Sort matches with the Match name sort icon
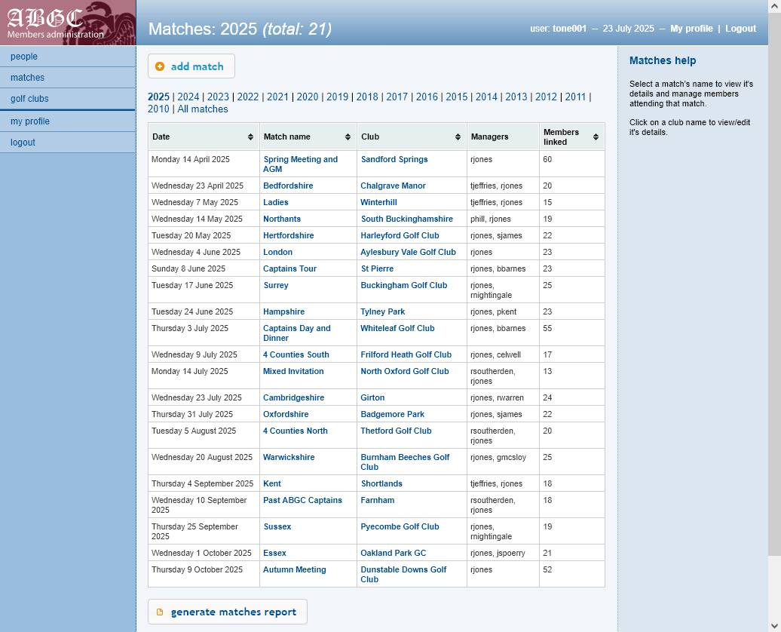Viewport: 781px width, 632px height. [348, 137]
